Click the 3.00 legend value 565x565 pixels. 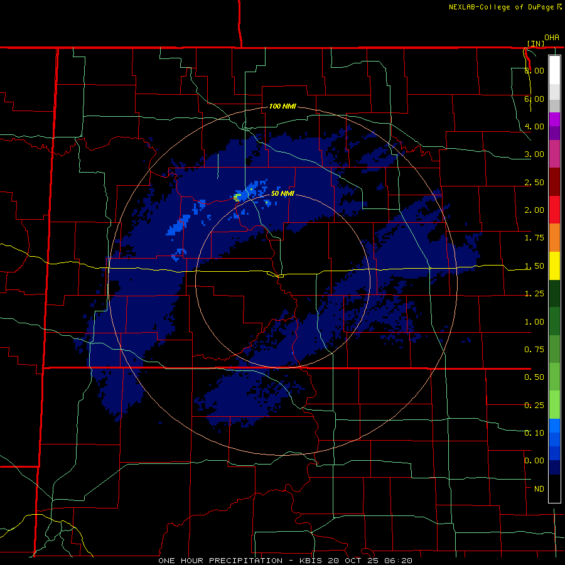tap(534, 154)
